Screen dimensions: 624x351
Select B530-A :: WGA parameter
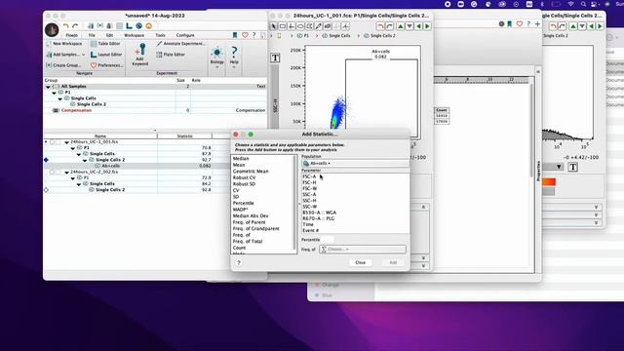319,213
